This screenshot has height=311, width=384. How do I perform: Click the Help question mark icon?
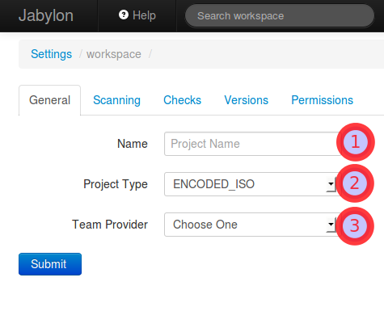pyautogui.click(x=124, y=15)
